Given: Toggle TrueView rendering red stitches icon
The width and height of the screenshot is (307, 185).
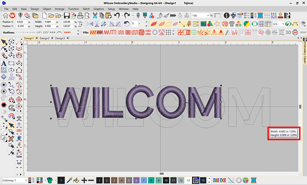Looking at the screenshot, I should (154, 24).
